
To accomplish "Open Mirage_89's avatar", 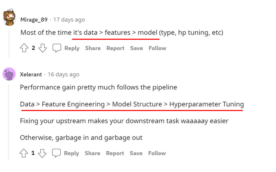I will 9,17.
